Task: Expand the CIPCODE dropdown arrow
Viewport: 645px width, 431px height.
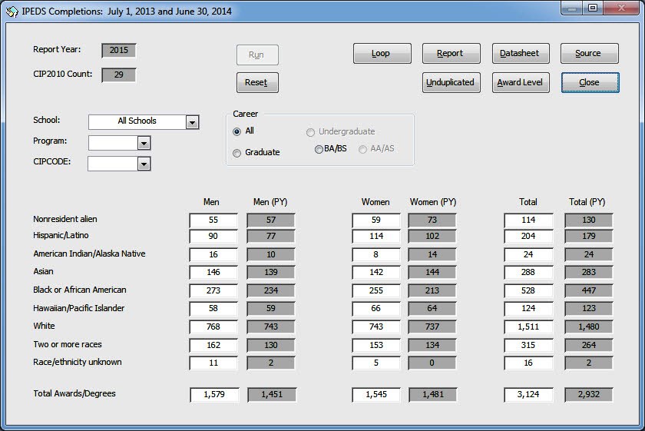Action: (144, 164)
